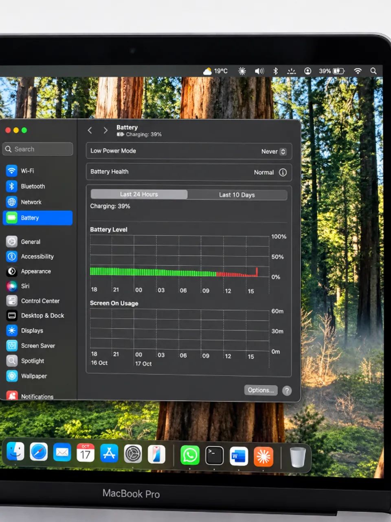Screen dimensions: 391x522
Task: Click 'Charging: 39%' under the tabs
Action: click(x=110, y=206)
